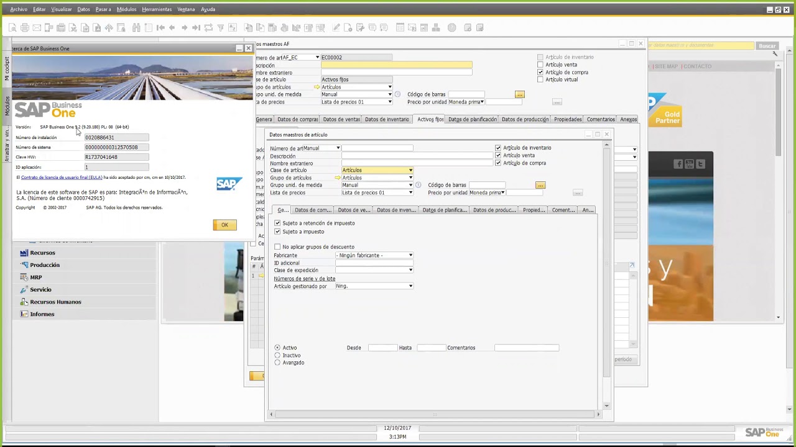Go to First Data Record toolbar arrow
The height and width of the screenshot is (447, 796).
pyautogui.click(x=160, y=27)
